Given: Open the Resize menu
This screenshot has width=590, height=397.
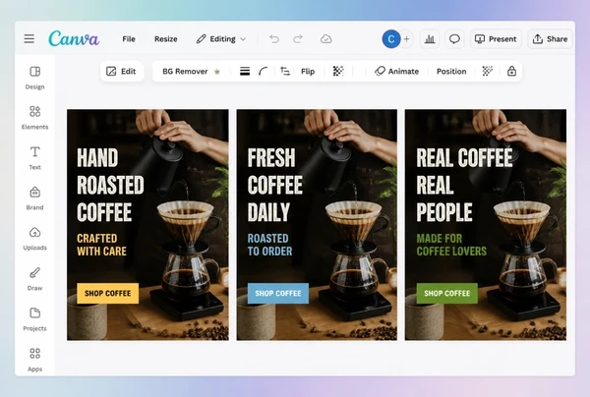Looking at the screenshot, I should click(165, 39).
